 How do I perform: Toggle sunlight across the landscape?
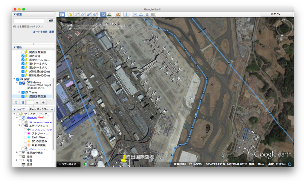[109, 14]
